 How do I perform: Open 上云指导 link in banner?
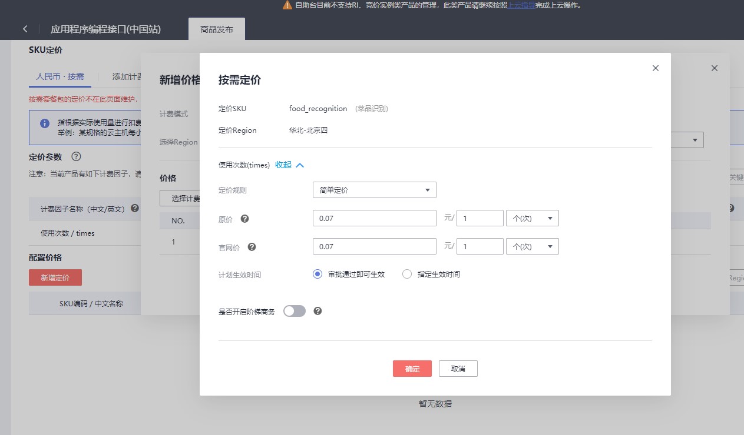click(521, 5)
